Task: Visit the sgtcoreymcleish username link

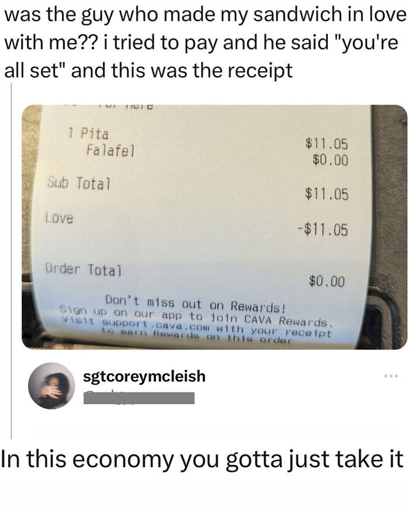Action: (144, 376)
